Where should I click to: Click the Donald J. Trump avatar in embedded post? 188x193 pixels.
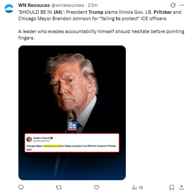[x=29, y=139]
